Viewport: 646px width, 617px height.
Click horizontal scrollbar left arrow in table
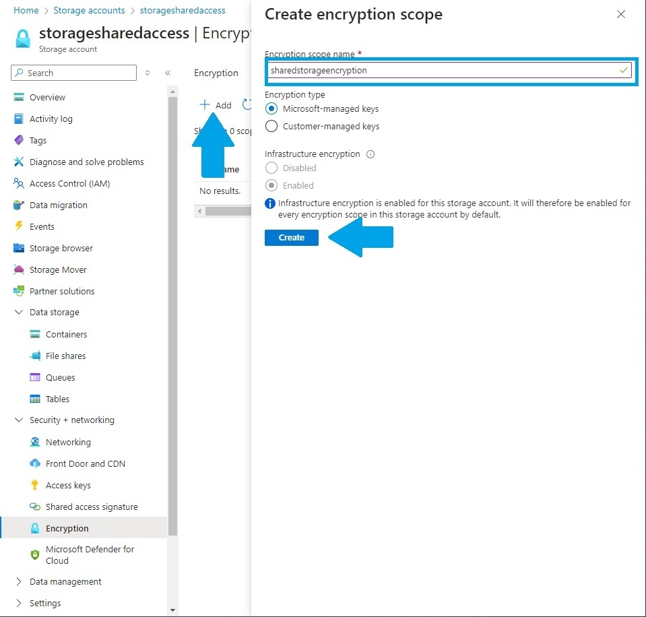[199, 212]
